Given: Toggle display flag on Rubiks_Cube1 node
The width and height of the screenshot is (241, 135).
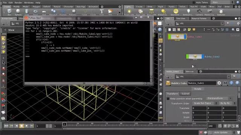Looking at the screenshot, I should click(185, 37).
